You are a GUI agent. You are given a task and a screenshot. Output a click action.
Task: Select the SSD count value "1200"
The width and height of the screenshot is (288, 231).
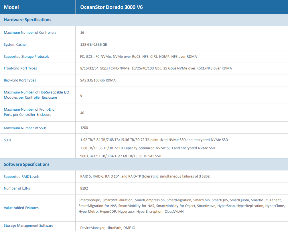(x=84, y=128)
